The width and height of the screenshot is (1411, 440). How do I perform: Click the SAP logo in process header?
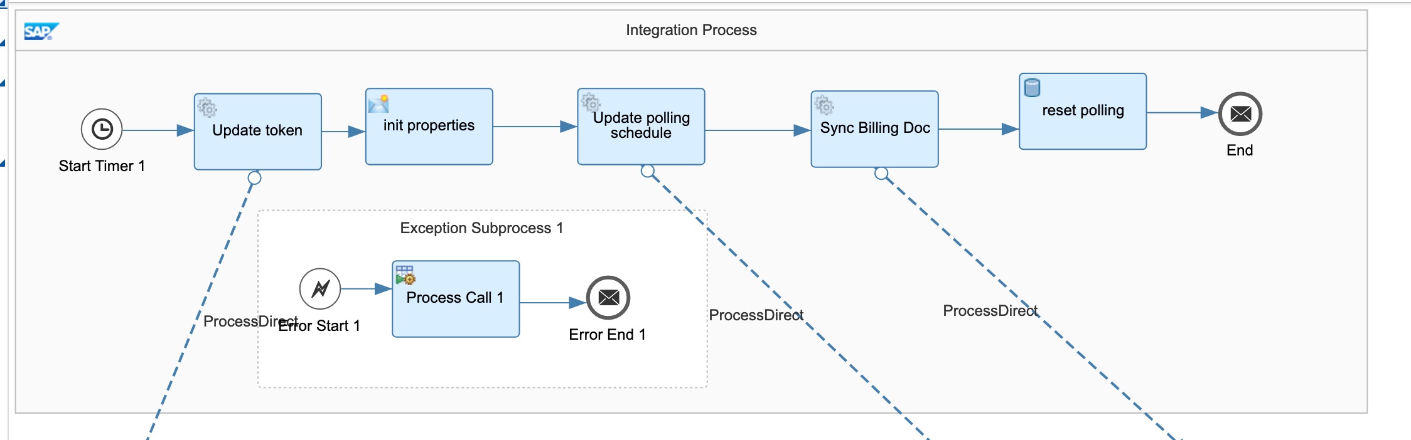[x=41, y=31]
